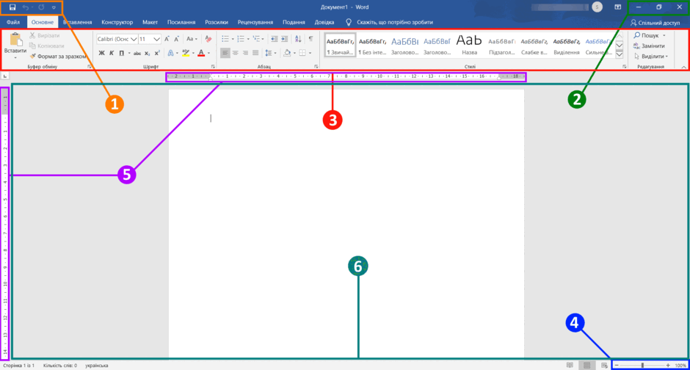Screen dimensions: 690x370
Task: Click the zoom slider handle
Action: pyautogui.click(x=642, y=365)
